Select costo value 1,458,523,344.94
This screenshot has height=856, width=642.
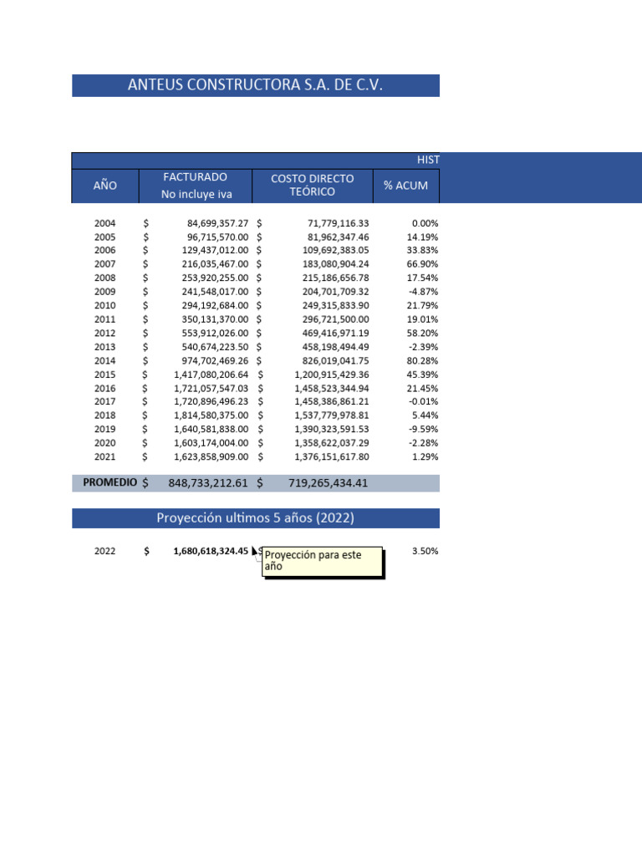(332, 389)
